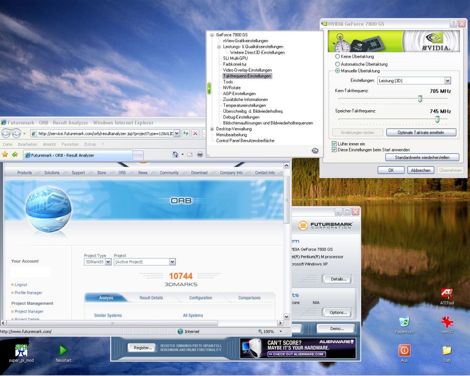Open the zoom level dropdown arrow

click(x=280, y=331)
